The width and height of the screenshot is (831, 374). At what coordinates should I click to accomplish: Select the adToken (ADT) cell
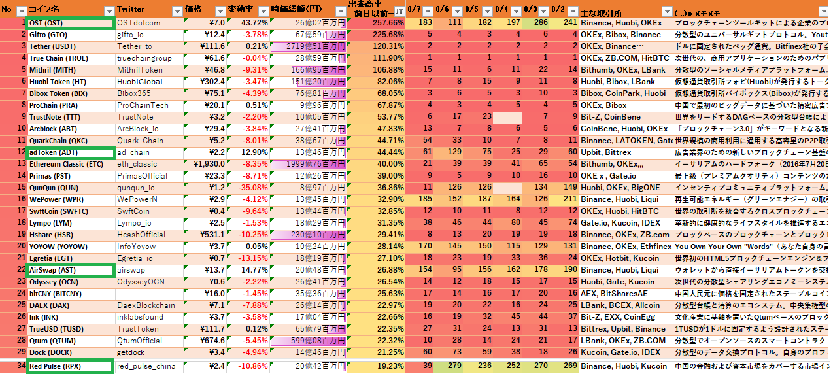[71, 152]
